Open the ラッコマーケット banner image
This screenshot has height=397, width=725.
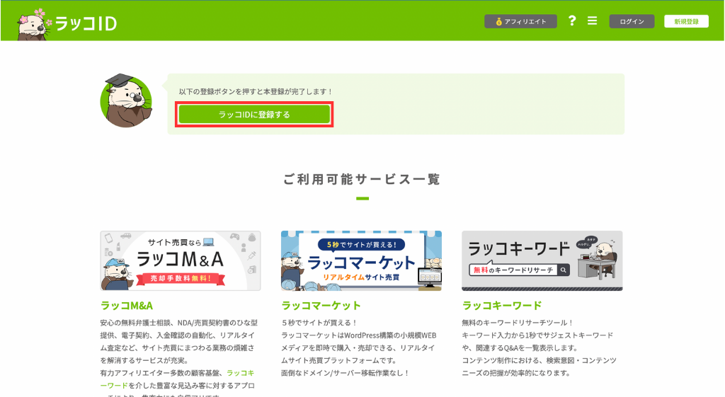(361, 260)
